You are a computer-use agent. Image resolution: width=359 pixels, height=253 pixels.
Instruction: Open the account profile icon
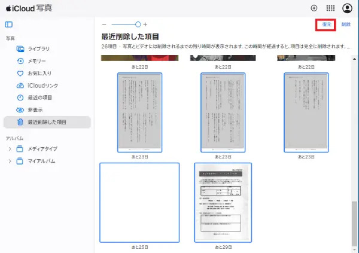click(x=347, y=8)
